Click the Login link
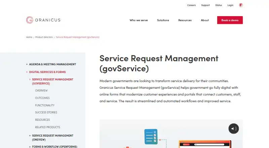The image size is (269, 148). tap(230, 5)
